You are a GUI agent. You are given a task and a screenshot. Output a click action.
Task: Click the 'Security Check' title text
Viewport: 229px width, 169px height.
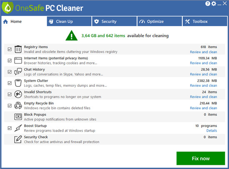coord(36,137)
